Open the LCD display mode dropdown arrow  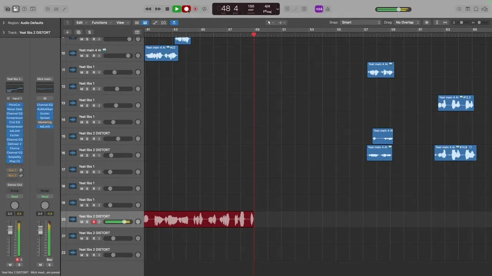coord(278,9)
